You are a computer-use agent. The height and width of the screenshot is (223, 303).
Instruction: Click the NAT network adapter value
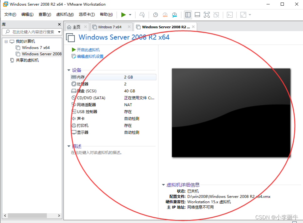128,105
